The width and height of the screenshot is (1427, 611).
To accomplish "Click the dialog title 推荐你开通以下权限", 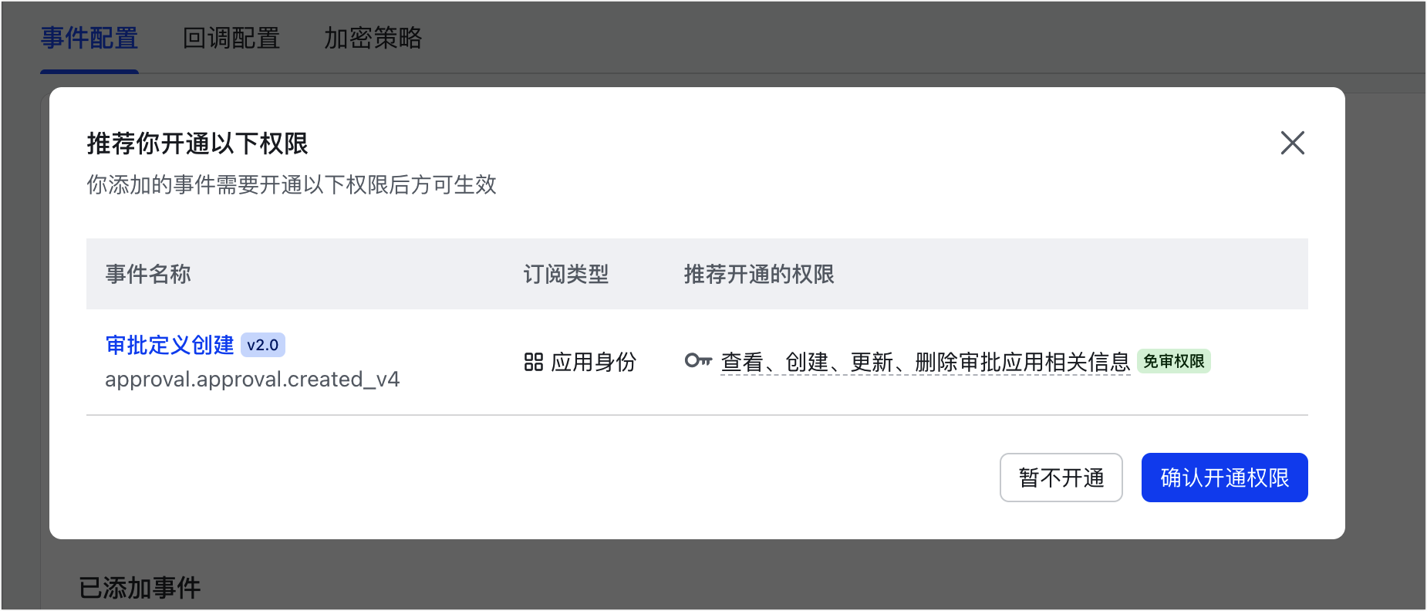I will pos(197,143).
